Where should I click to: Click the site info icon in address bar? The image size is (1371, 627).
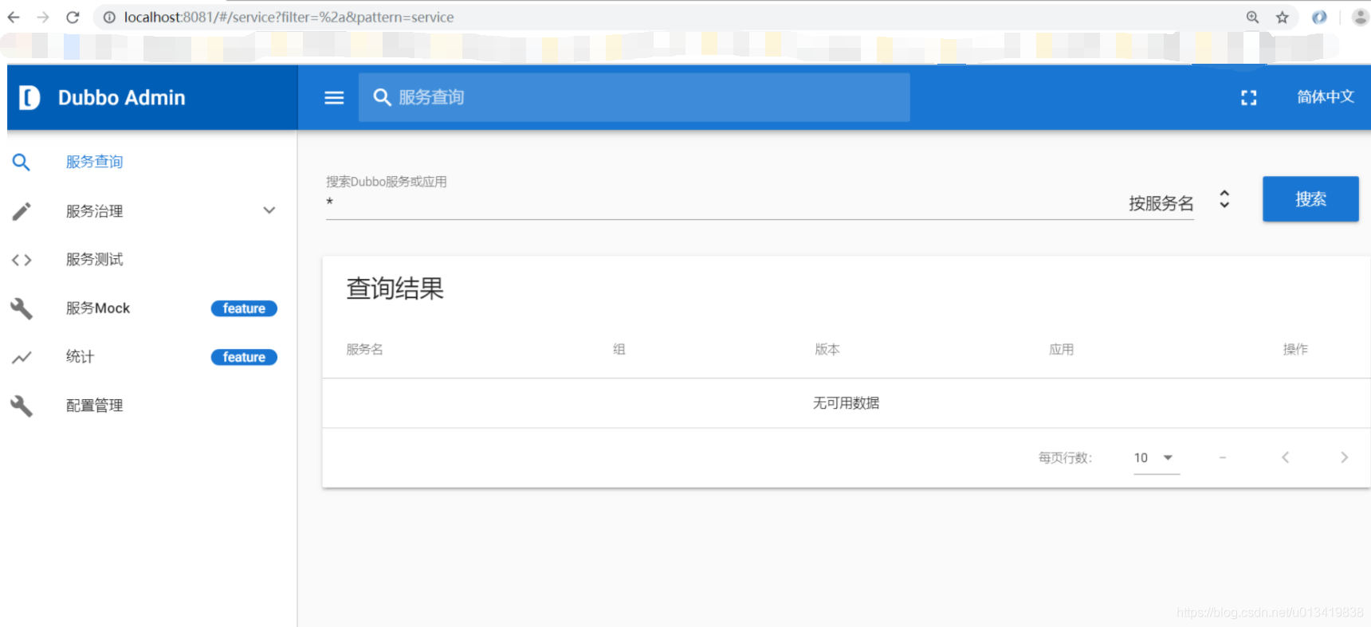click(x=109, y=17)
